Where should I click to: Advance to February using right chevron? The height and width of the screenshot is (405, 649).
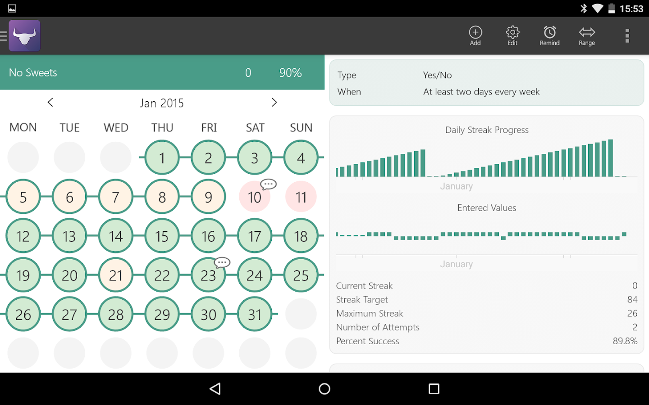tap(274, 103)
